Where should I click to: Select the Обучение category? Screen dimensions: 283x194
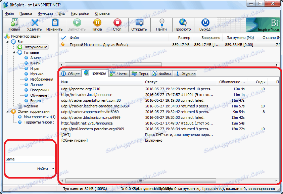pyautogui.click(x=39, y=95)
